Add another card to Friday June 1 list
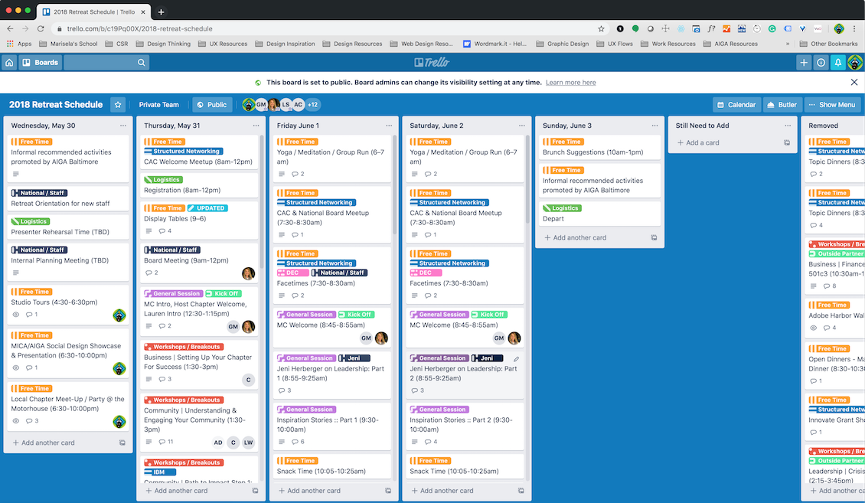Viewport: 865px width, 503px height. (x=309, y=491)
